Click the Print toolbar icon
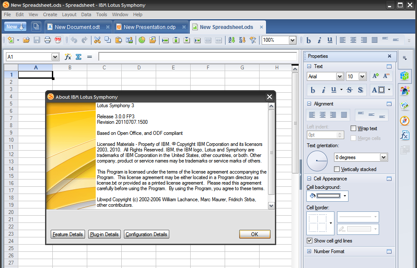 (x=48, y=40)
